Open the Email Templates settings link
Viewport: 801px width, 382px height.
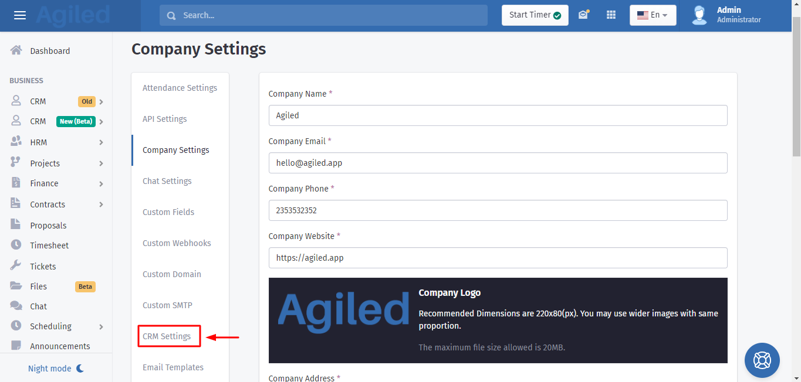173,367
